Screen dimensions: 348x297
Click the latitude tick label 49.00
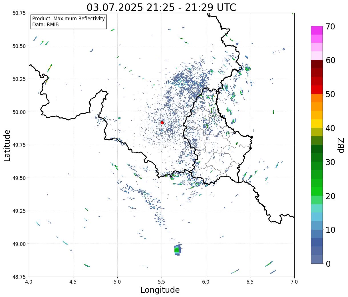coord(19,244)
